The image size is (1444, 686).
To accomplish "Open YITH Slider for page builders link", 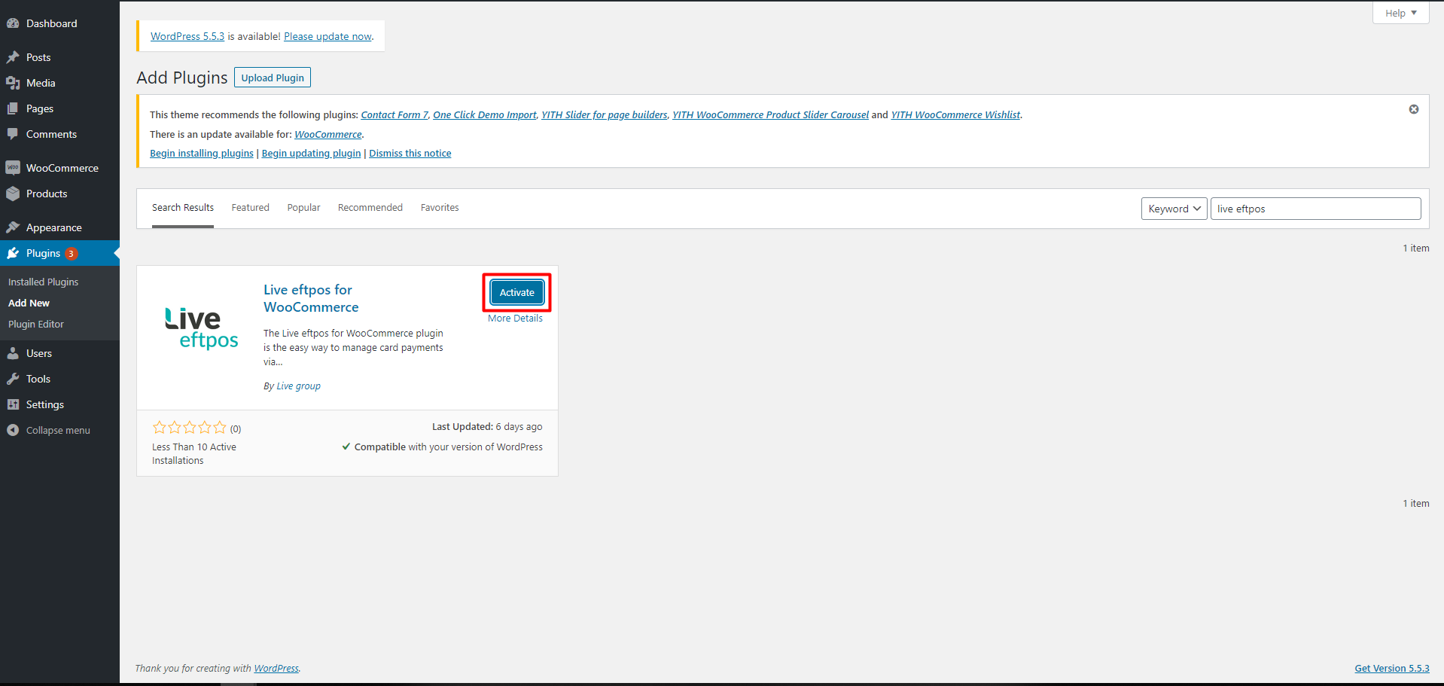I will [x=605, y=115].
